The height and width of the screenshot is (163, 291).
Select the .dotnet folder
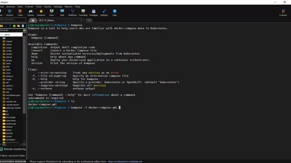tap(8, 57)
